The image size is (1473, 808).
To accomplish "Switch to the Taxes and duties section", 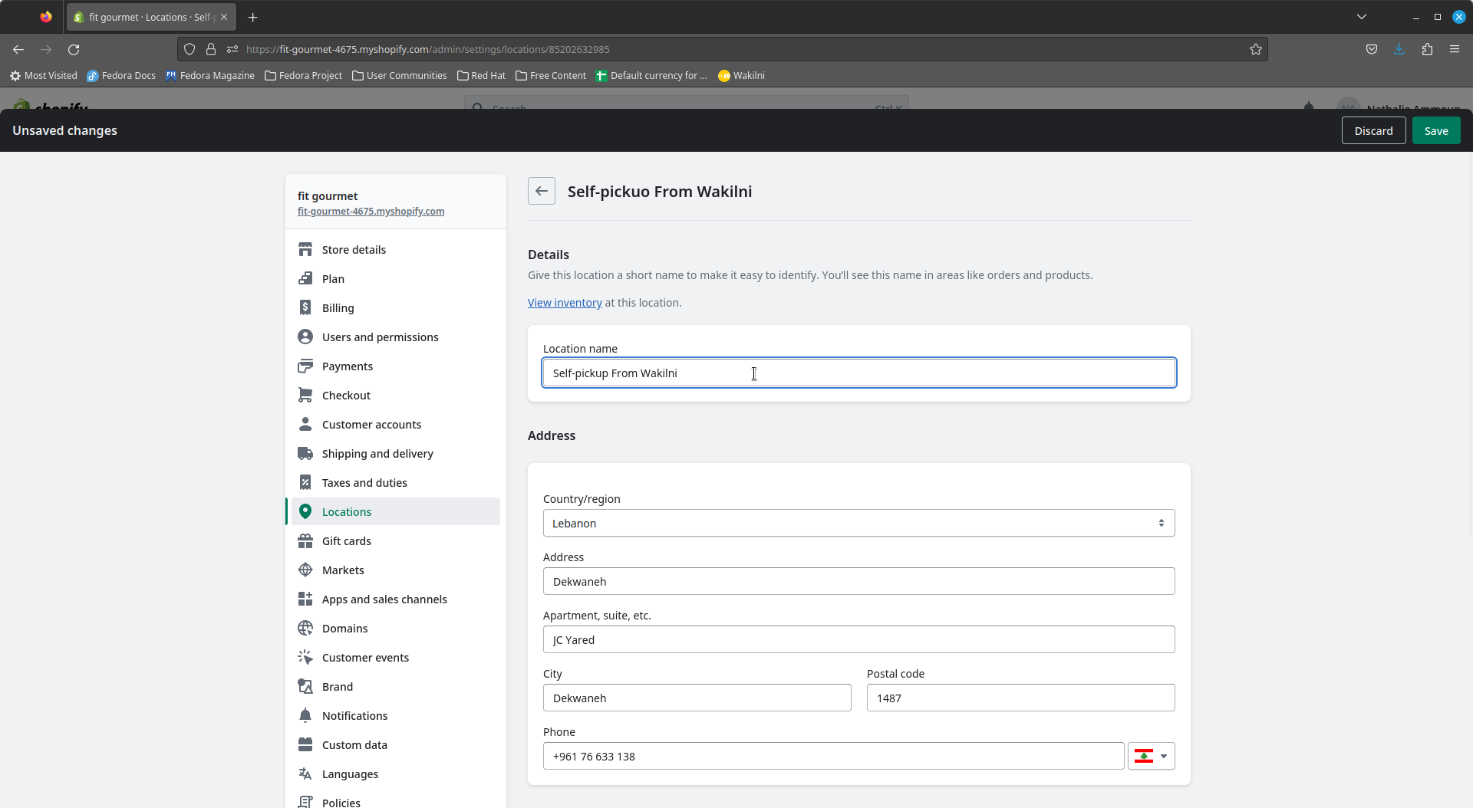I will [x=364, y=483].
